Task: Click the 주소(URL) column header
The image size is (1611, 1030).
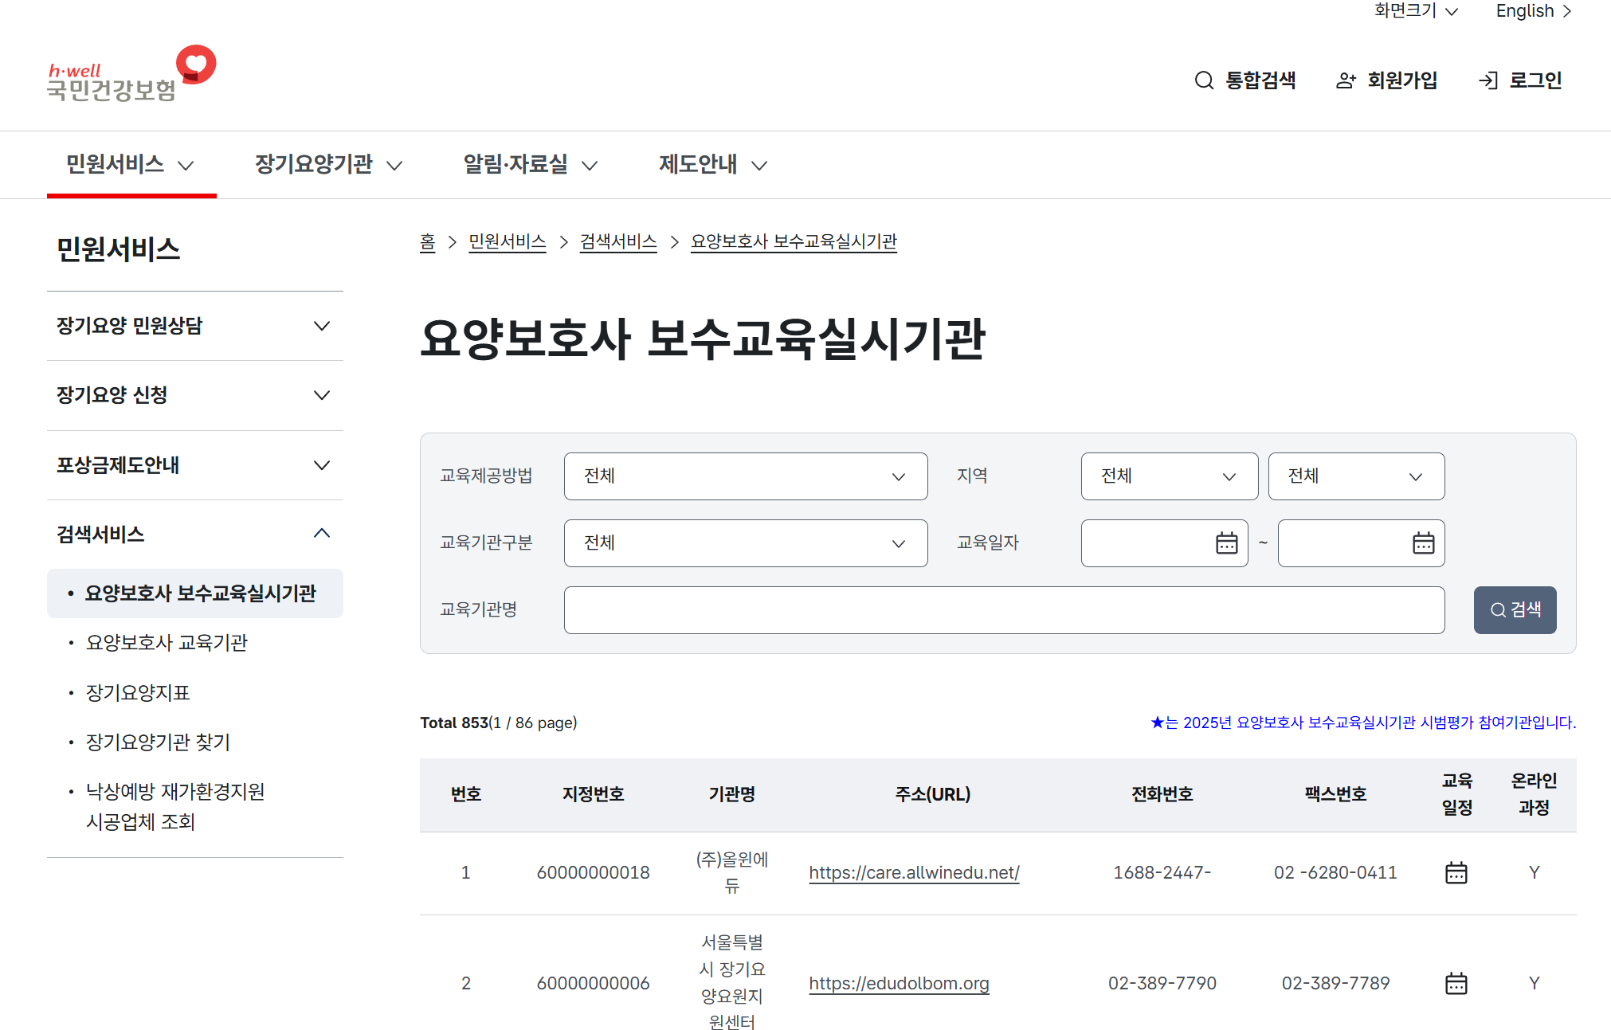Action: 932,794
